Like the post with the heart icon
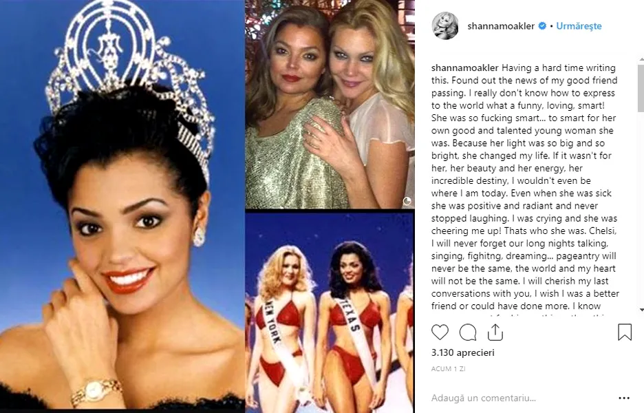This screenshot has height=413, width=644. tap(440, 332)
